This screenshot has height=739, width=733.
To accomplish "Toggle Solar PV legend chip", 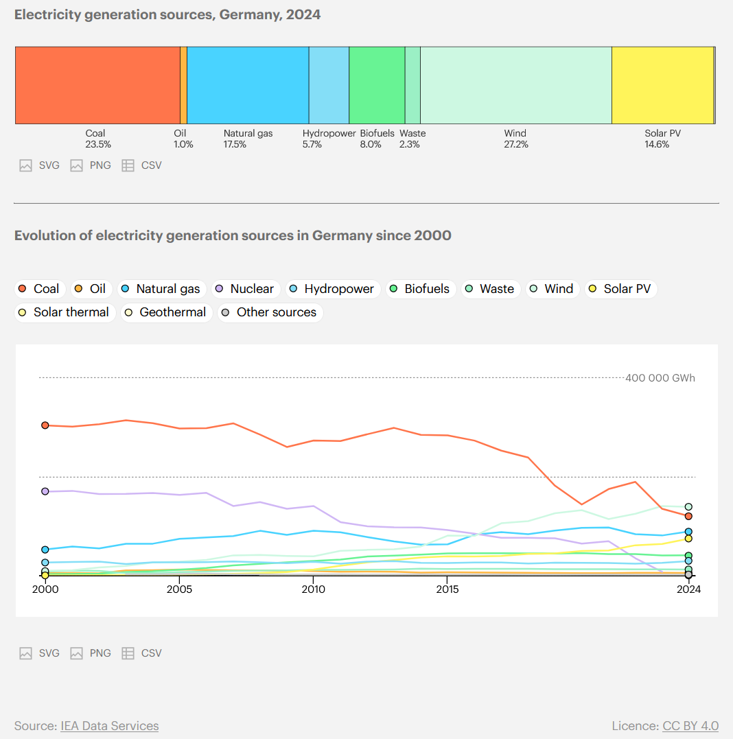I will coord(620,289).
